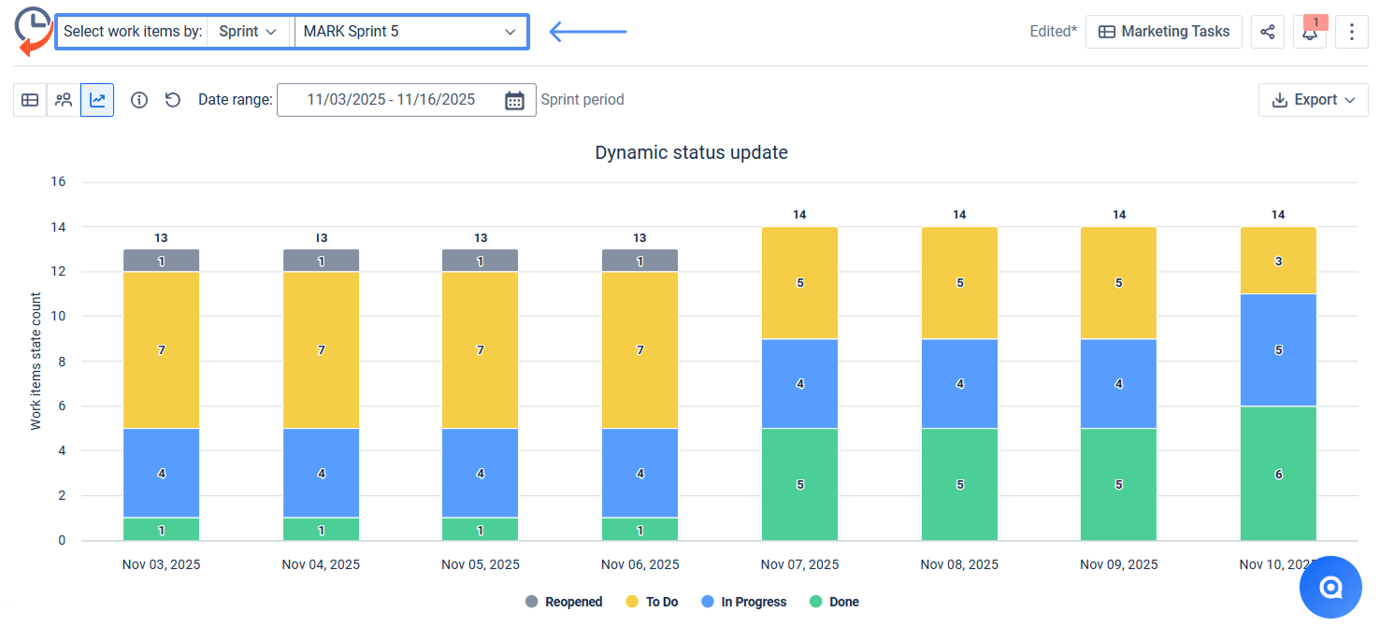Open the chat support bubble
The width and height of the screenshot is (1380, 640).
click(1330, 587)
